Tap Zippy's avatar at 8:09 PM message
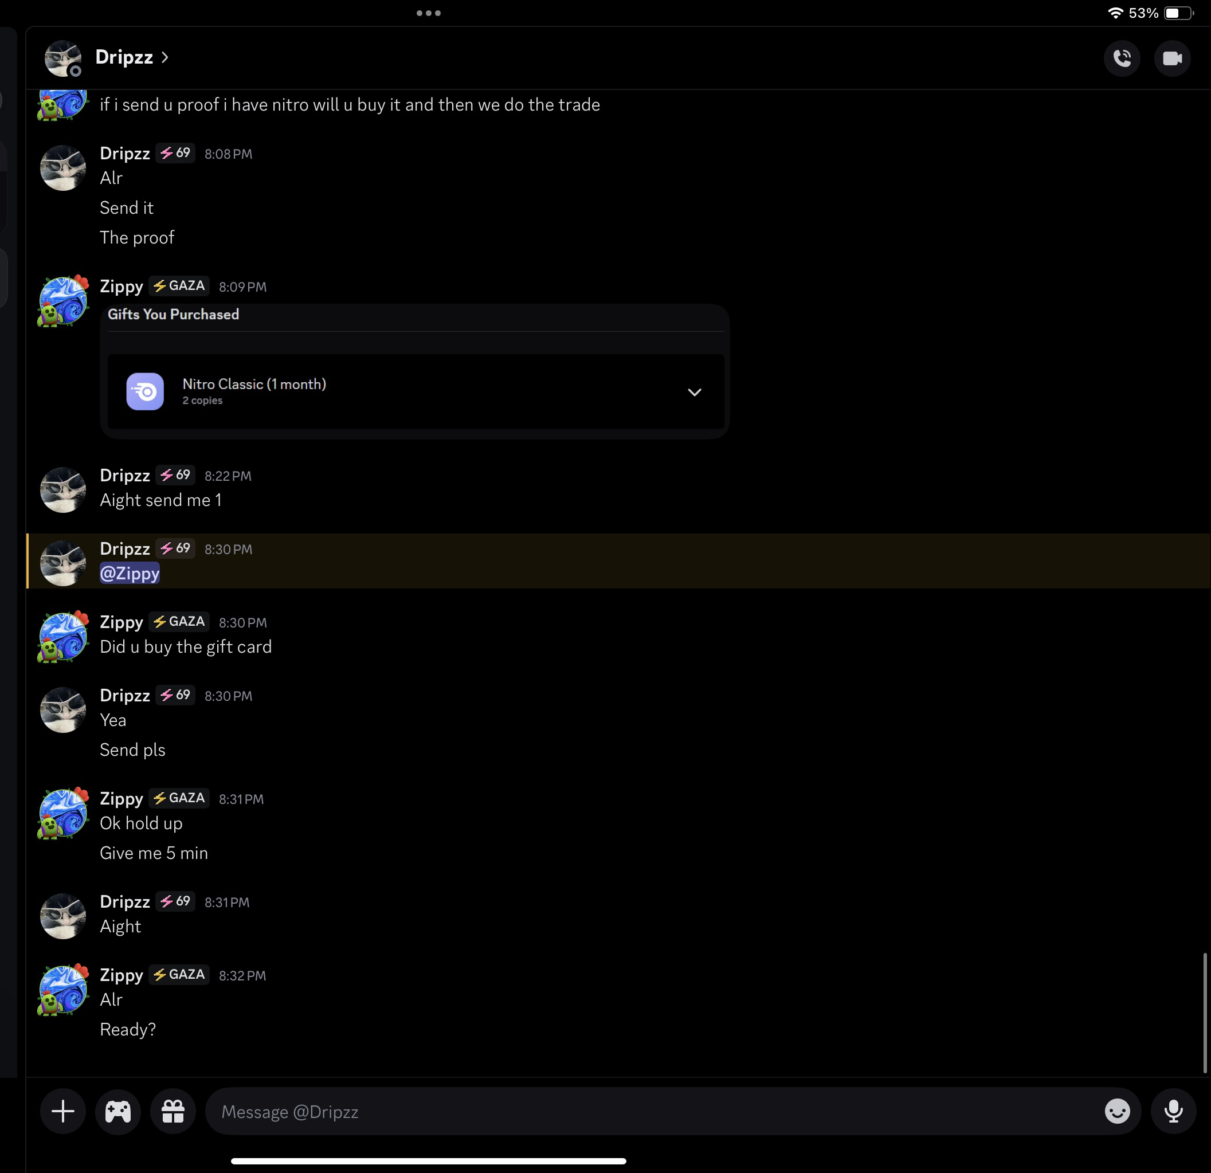The height and width of the screenshot is (1173, 1211). tap(62, 301)
